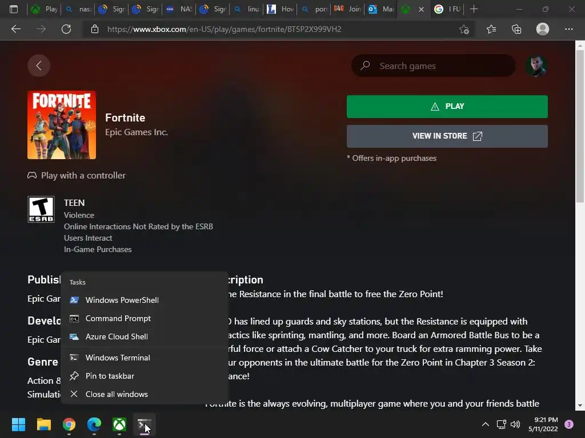Open Xbox app taskbar icon
585x438 pixels.
click(119, 424)
